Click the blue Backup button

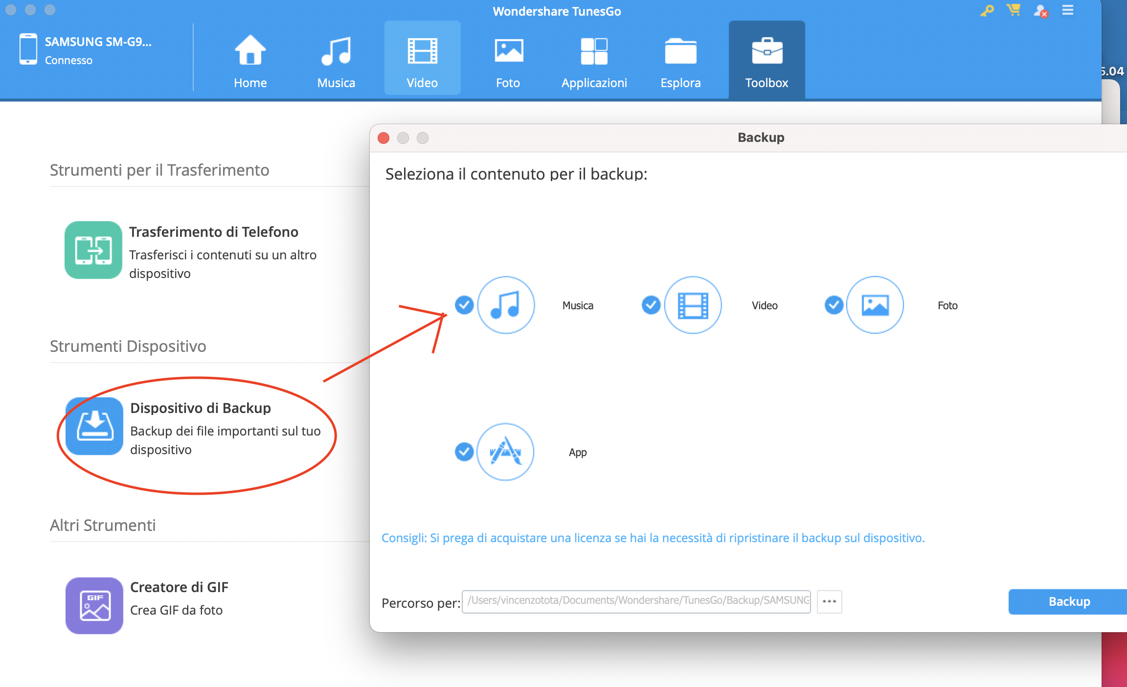[x=1067, y=601]
